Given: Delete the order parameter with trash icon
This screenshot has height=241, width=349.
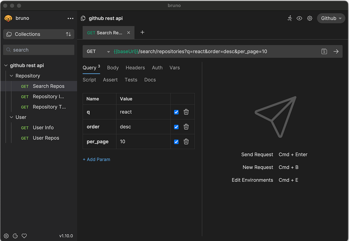Looking at the screenshot, I should 186,127.
